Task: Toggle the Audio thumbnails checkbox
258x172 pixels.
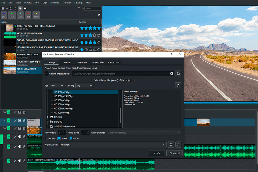Action: (71, 138)
